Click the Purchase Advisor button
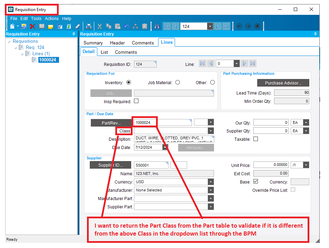This screenshot has width=329, height=248. point(283,83)
